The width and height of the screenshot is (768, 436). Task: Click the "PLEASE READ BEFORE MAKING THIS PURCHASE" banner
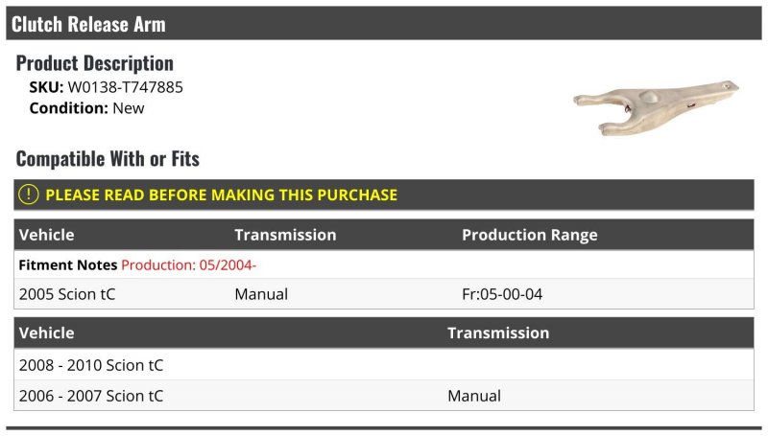click(x=221, y=195)
